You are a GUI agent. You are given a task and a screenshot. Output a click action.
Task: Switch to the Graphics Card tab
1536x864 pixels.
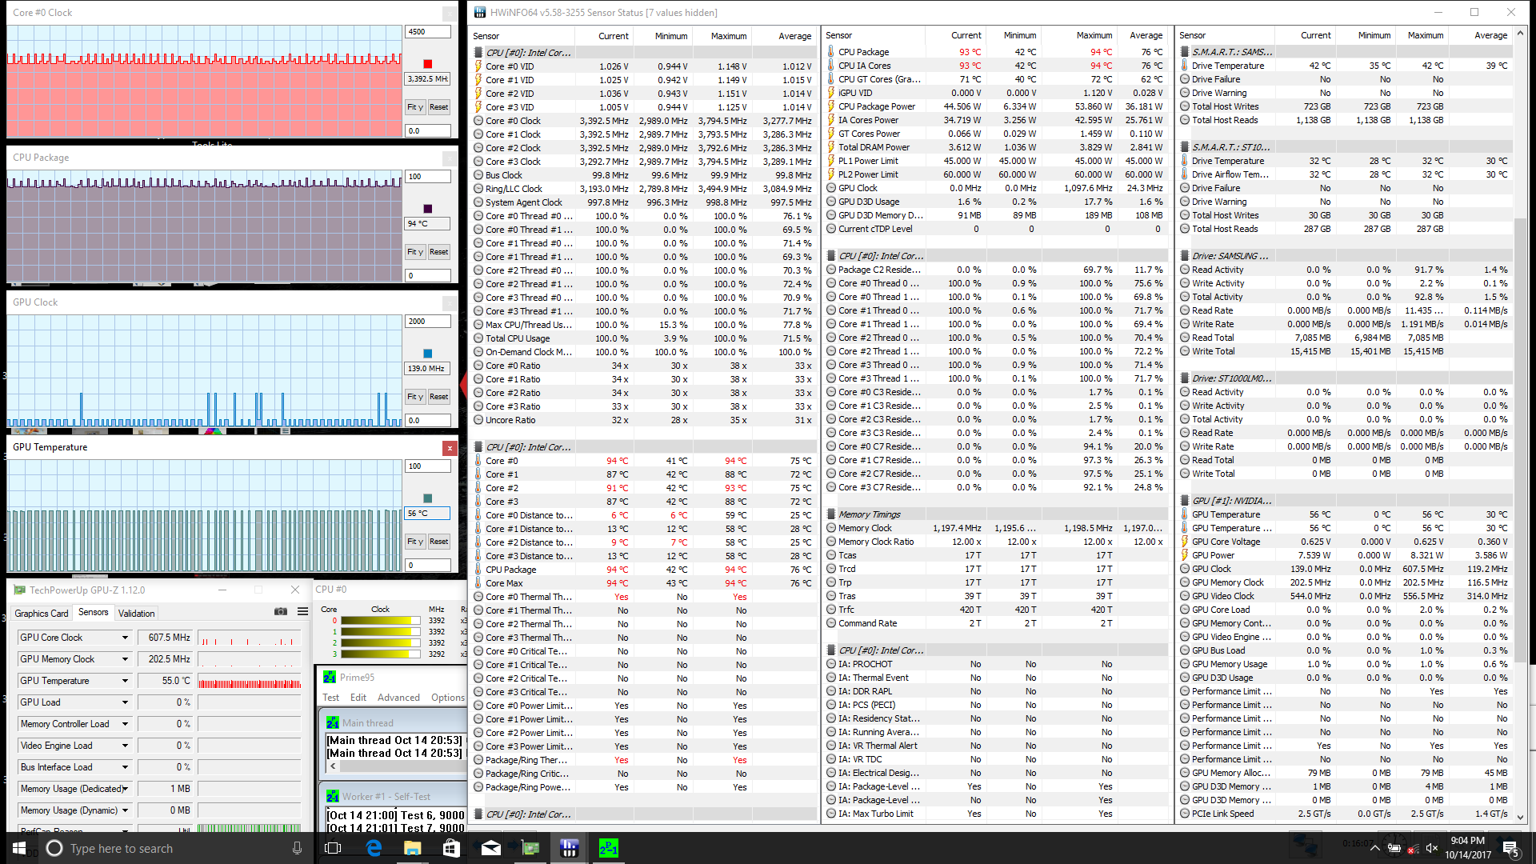42,614
